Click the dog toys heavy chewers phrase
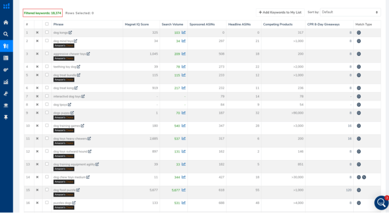Image resolution: width=389 pixels, height=213 pixels. click(x=70, y=139)
